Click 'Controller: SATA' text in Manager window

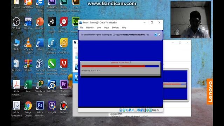116,114
